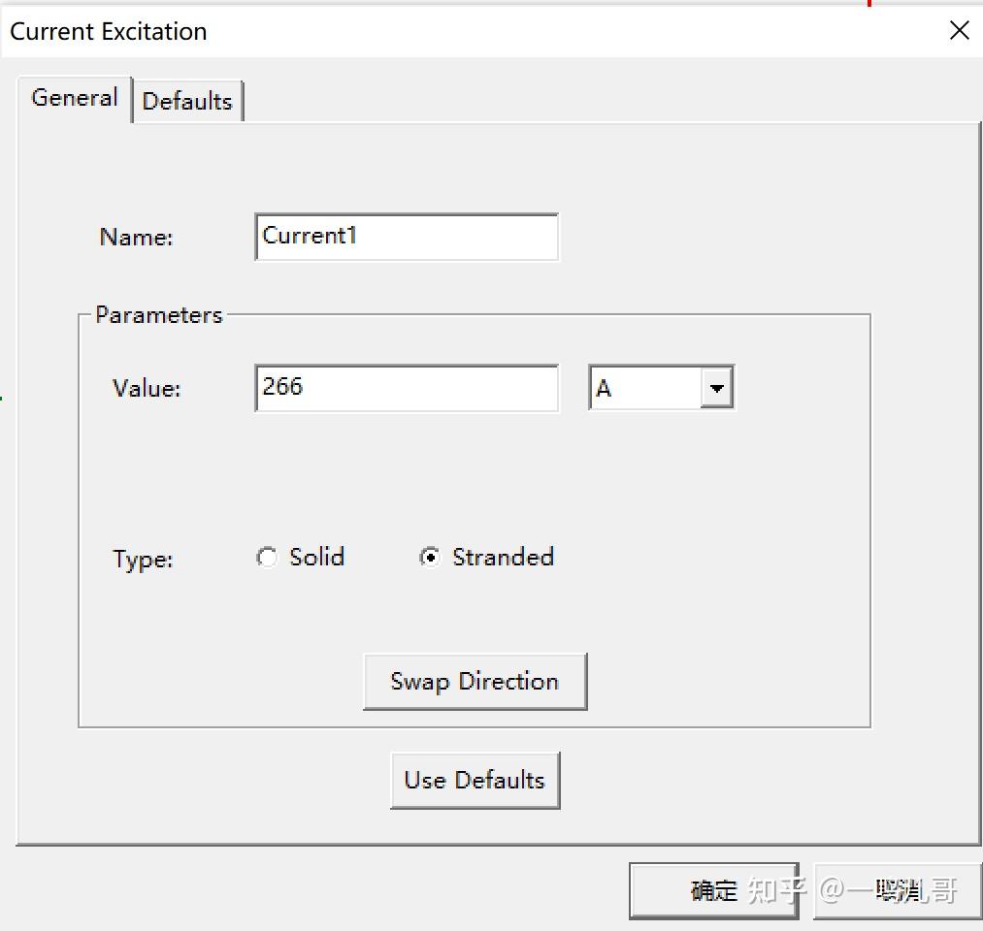
Task: Switch to the General tab
Action: tap(75, 98)
